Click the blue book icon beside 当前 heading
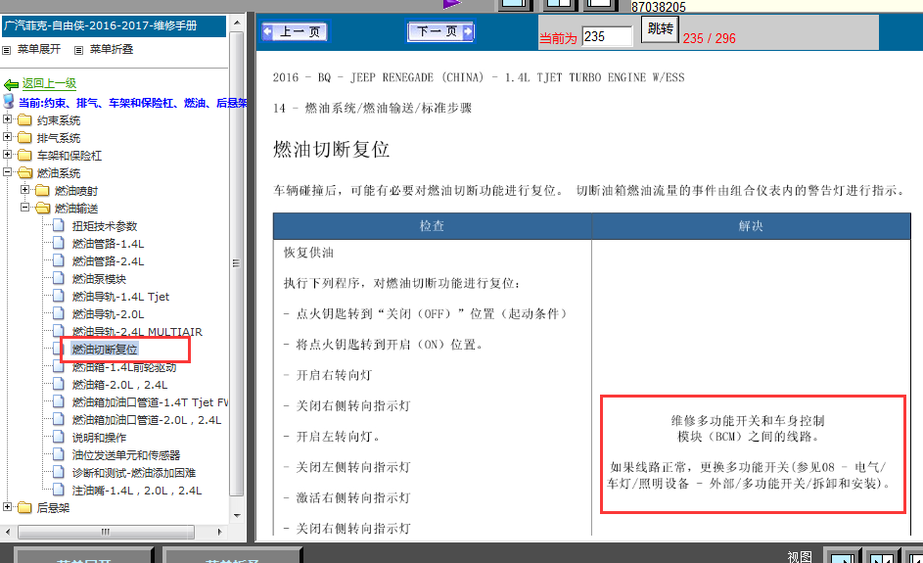This screenshot has height=563, width=923. [x=8, y=101]
